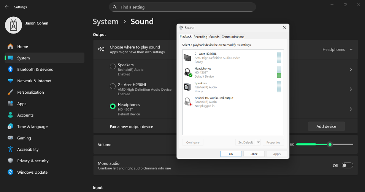Click the Volume slider handle
This screenshot has width=365, height=192.
[x=330, y=144]
